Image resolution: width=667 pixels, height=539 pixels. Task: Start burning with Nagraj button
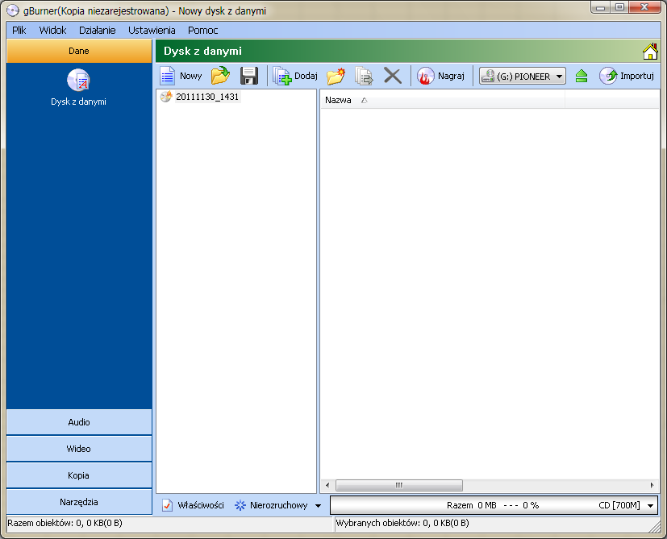(x=440, y=76)
